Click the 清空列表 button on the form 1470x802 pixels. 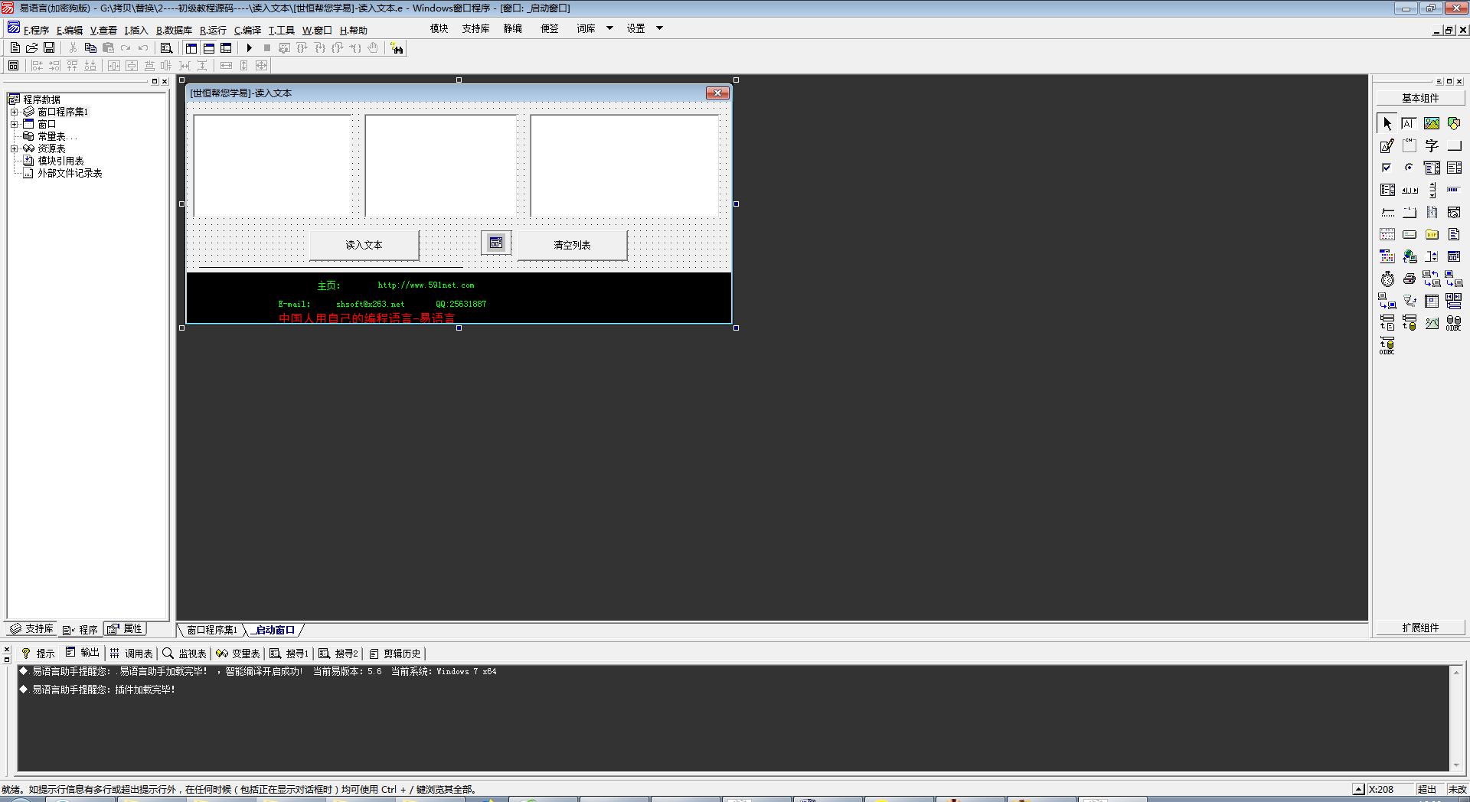tap(572, 245)
